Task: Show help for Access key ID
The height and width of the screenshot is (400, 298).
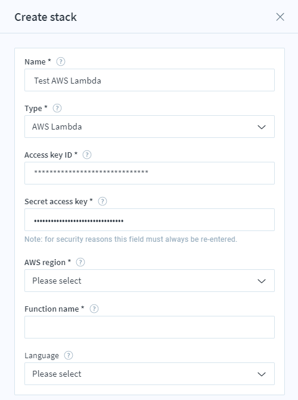Action: [87, 155]
